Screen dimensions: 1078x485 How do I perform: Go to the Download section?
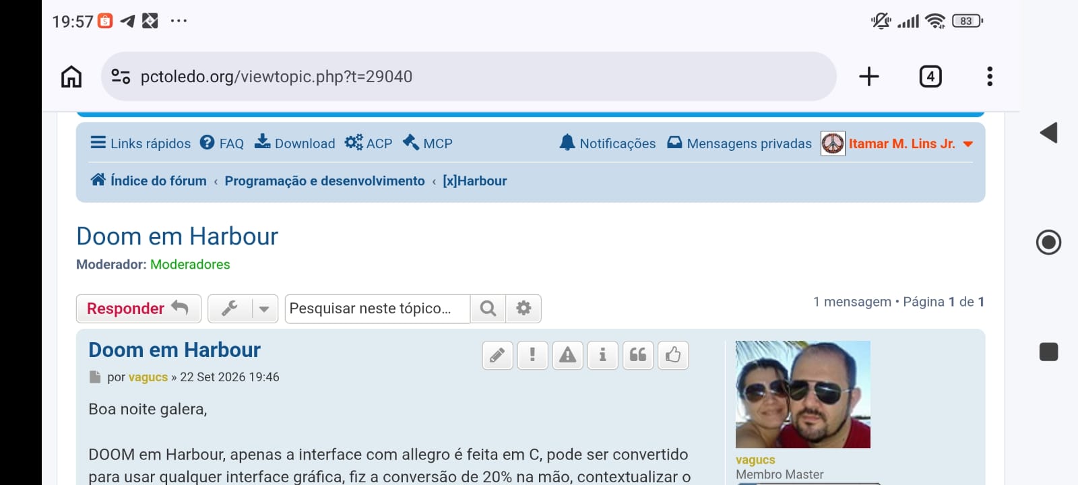click(294, 143)
